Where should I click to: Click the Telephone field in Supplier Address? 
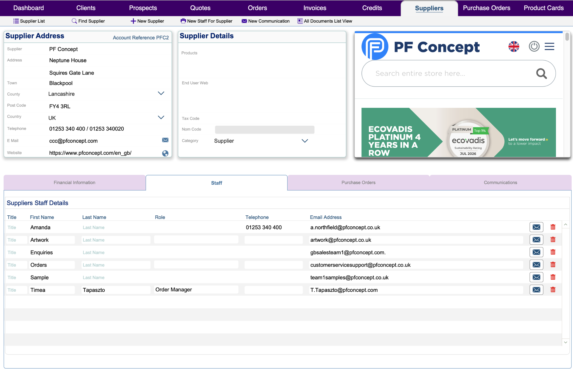pos(109,129)
